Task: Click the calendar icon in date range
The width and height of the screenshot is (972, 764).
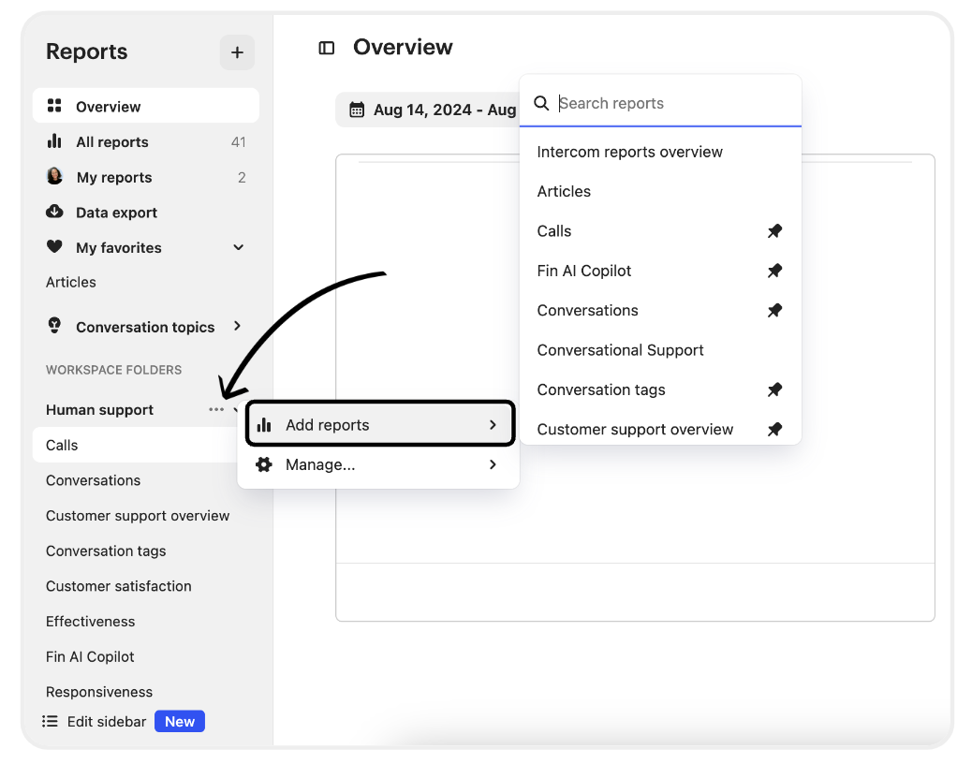Action: coord(357,110)
